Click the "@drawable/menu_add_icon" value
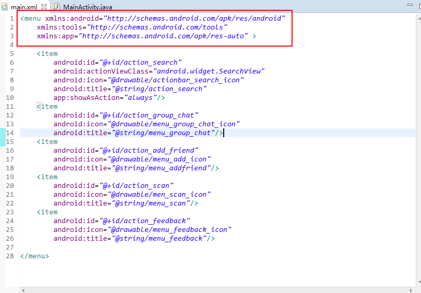 pos(159,159)
